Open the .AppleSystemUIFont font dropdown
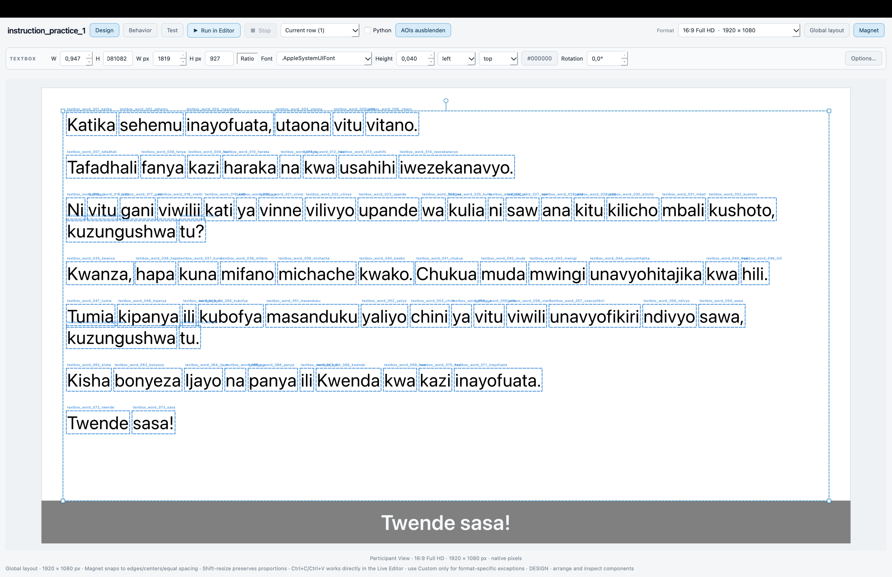 pyautogui.click(x=324, y=59)
